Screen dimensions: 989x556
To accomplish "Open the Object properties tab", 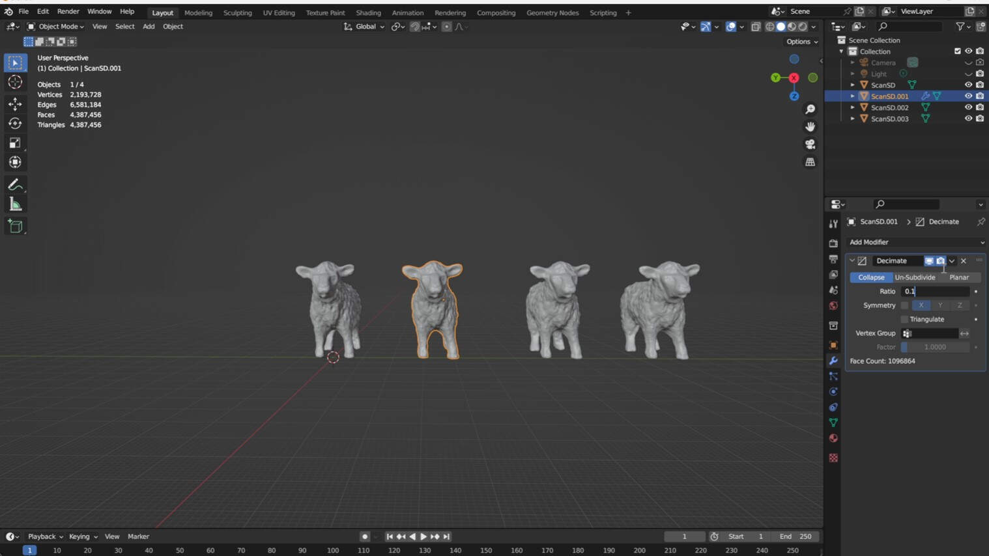I will click(833, 345).
